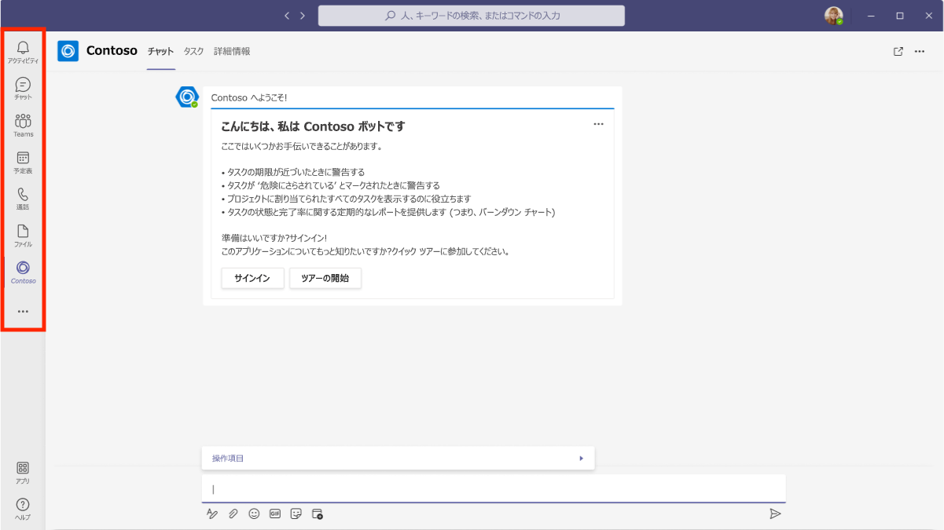944x530 pixels.
Task: Click the user profile avatar
Action: click(833, 16)
